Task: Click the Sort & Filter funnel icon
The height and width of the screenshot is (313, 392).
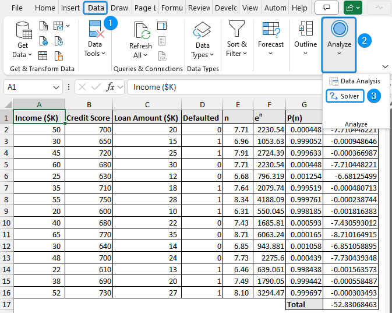Action: pos(236,29)
